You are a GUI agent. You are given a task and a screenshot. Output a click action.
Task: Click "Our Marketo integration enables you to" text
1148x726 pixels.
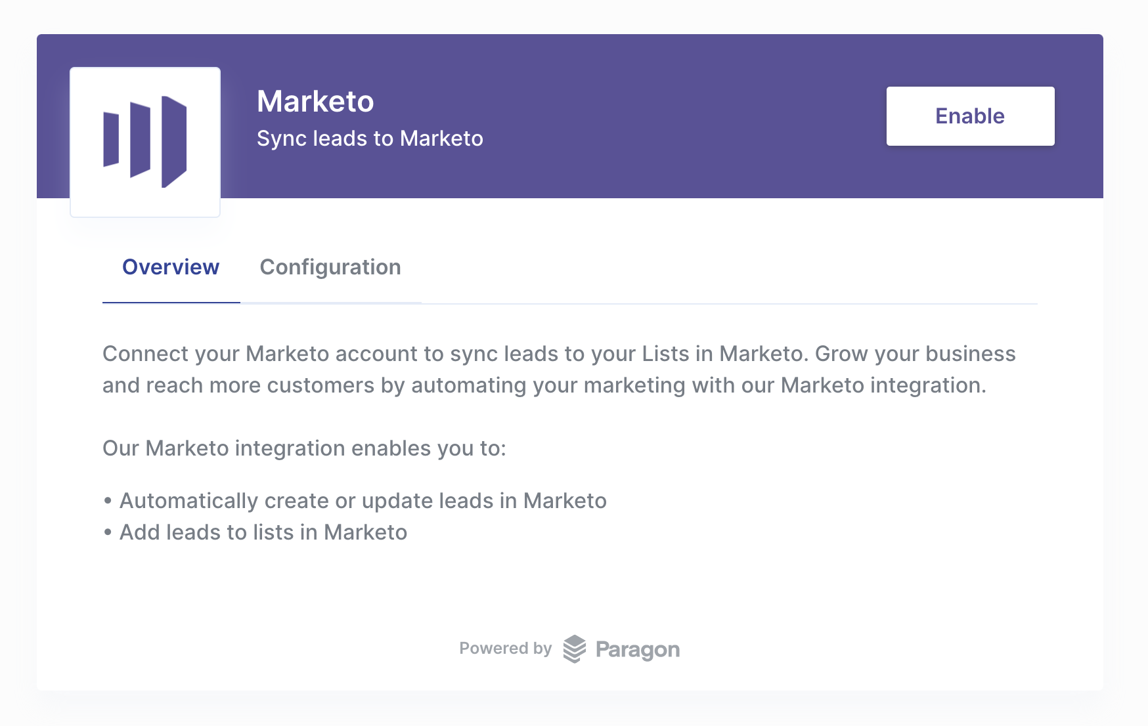click(304, 448)
